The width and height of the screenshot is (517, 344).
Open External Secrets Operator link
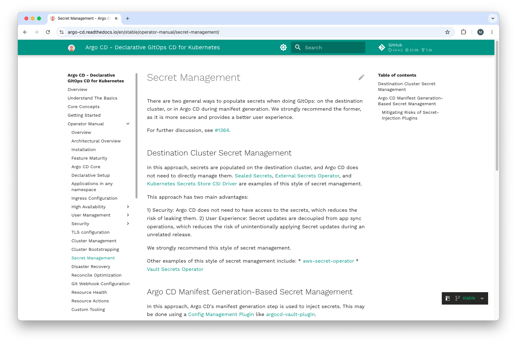[x=307, y=176]
